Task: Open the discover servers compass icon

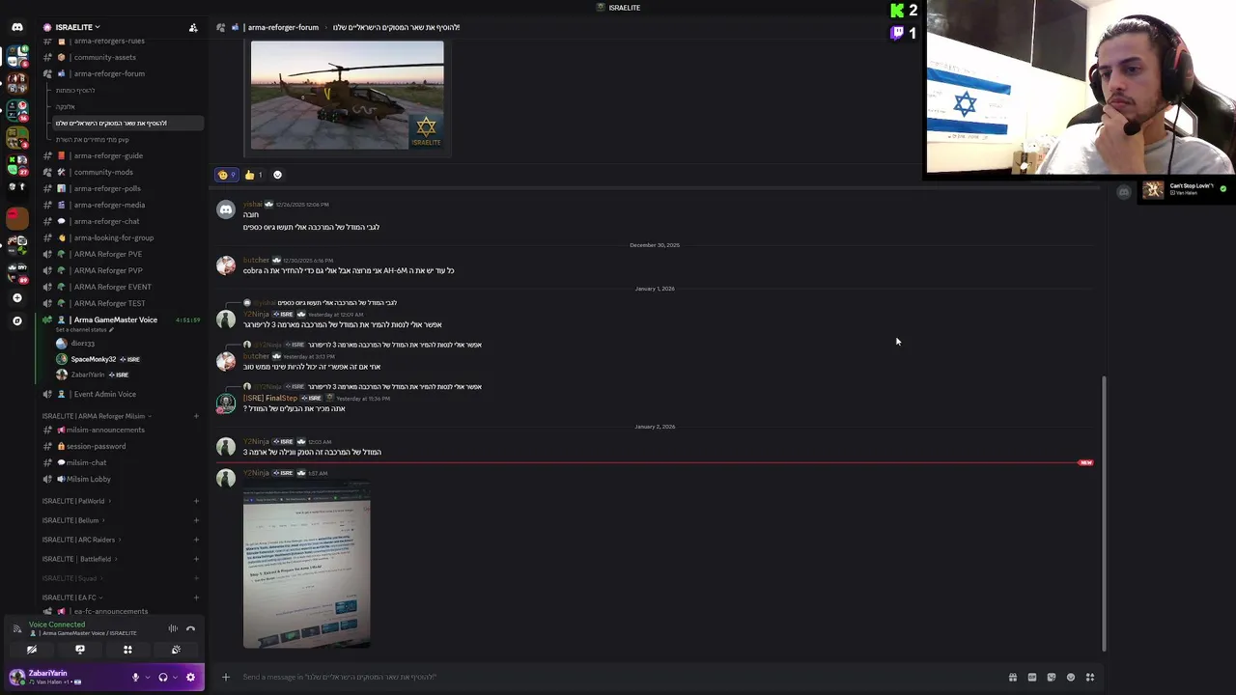Action: (16, 320)
